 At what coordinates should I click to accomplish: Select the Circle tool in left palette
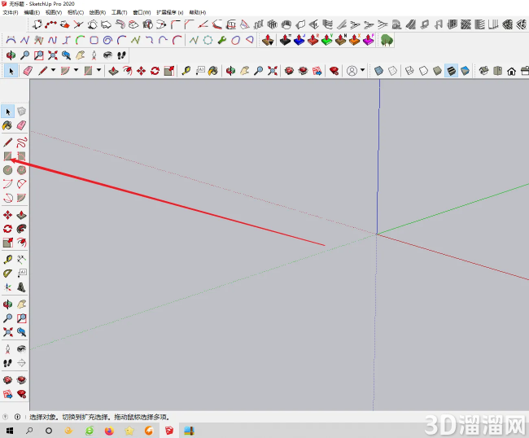pyautogui.click(x=8, y=169)
